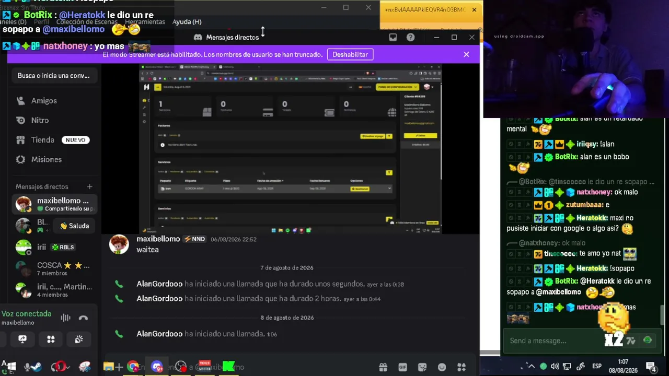This screenshot has width=669, height=376.
Task: Open OBS Studio from the taskbar
Action: pyautogui.click(x=181, y=367)
